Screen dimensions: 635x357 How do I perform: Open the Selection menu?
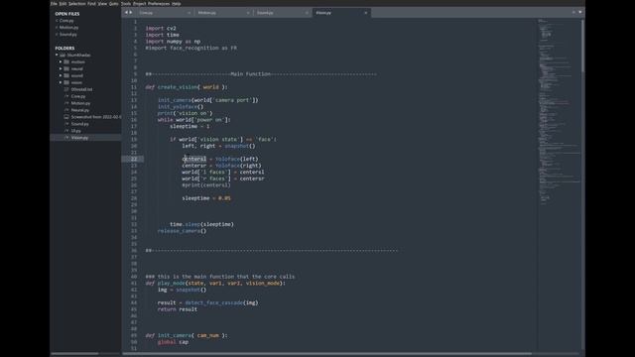pyautogui.click(x=77, y=4)
